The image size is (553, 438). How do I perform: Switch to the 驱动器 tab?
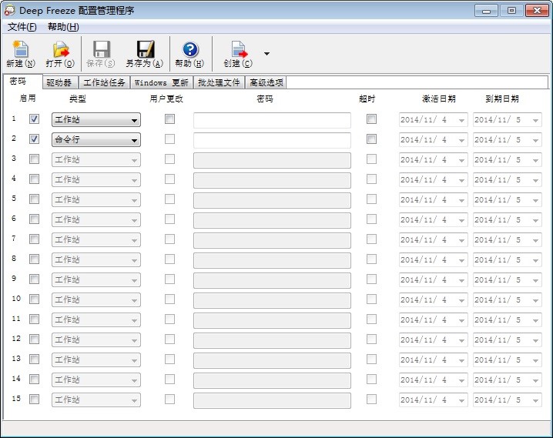coord(59,82)
